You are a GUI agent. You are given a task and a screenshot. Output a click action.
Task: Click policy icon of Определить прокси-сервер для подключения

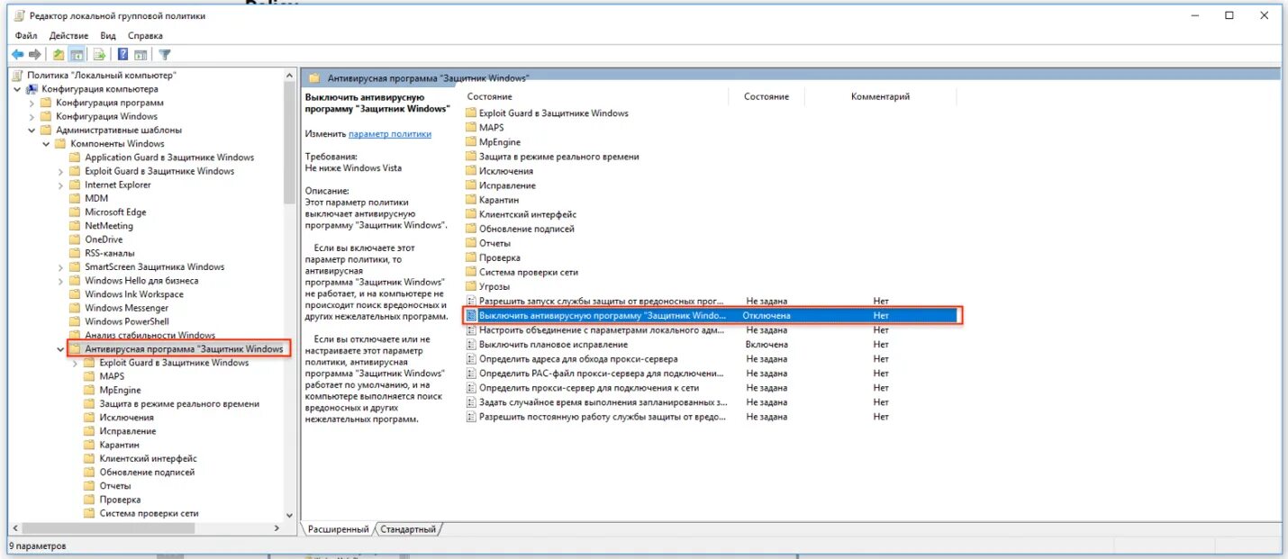coord(471,388)
